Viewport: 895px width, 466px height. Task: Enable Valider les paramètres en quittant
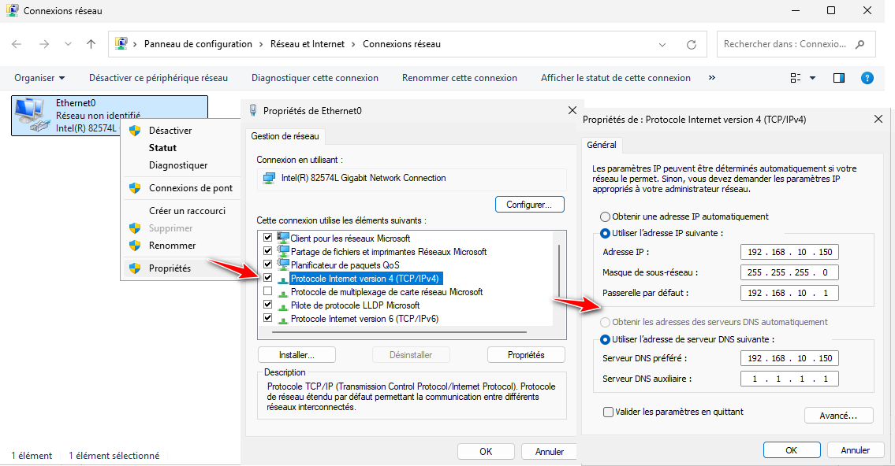click(x=609, y=412)
